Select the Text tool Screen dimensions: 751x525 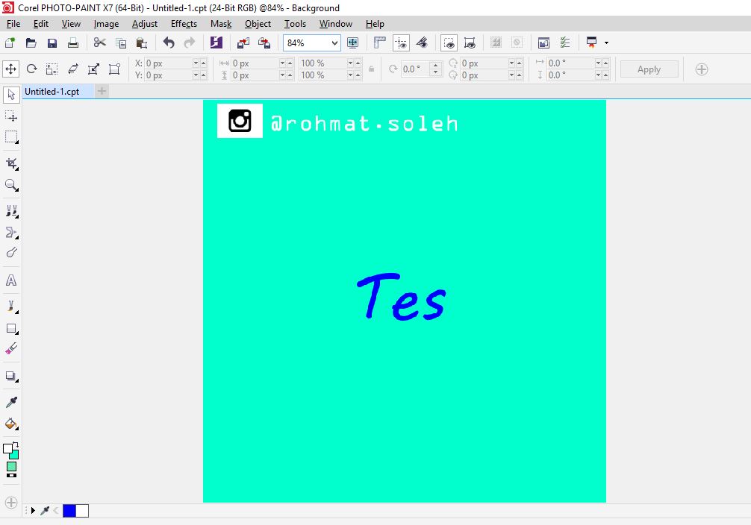(x=11, y=280)
